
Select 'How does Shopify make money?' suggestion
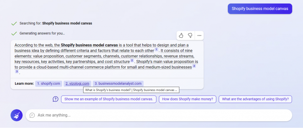tap(187, 99)
